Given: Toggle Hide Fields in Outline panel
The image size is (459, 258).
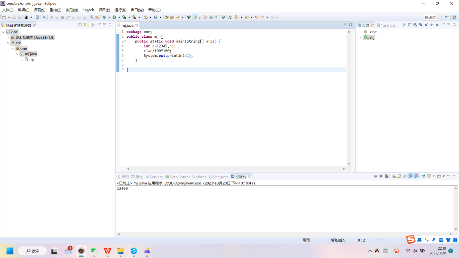Looking at the screenshot, I should coord(421,25).
